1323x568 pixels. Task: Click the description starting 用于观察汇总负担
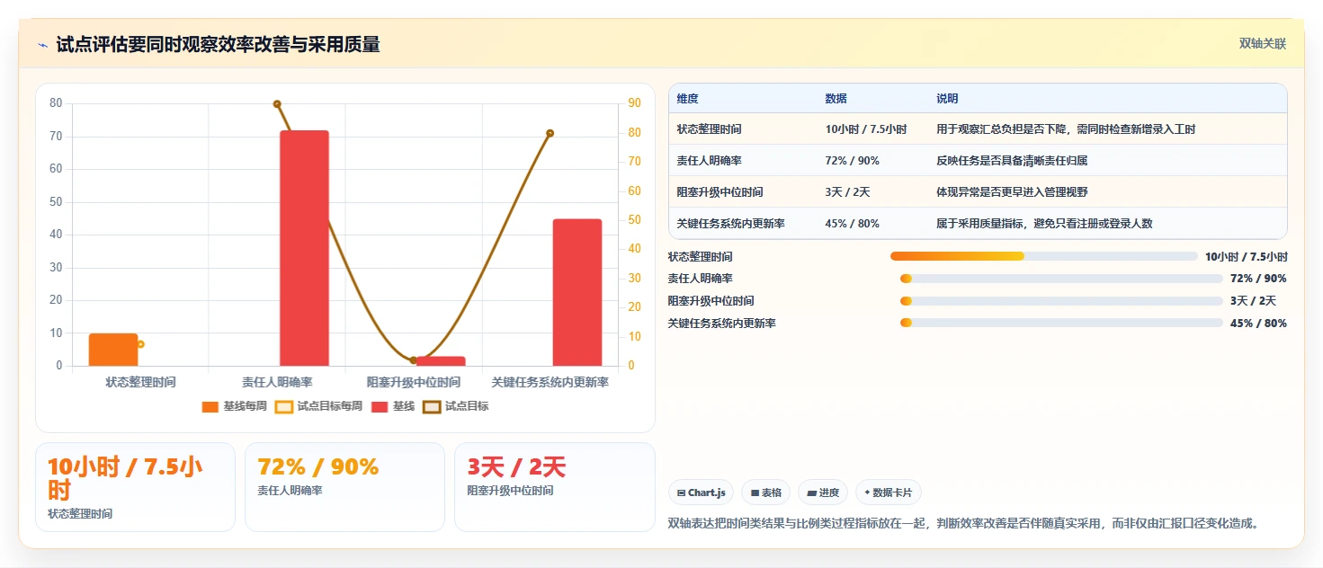click(x=1066, y=129)
